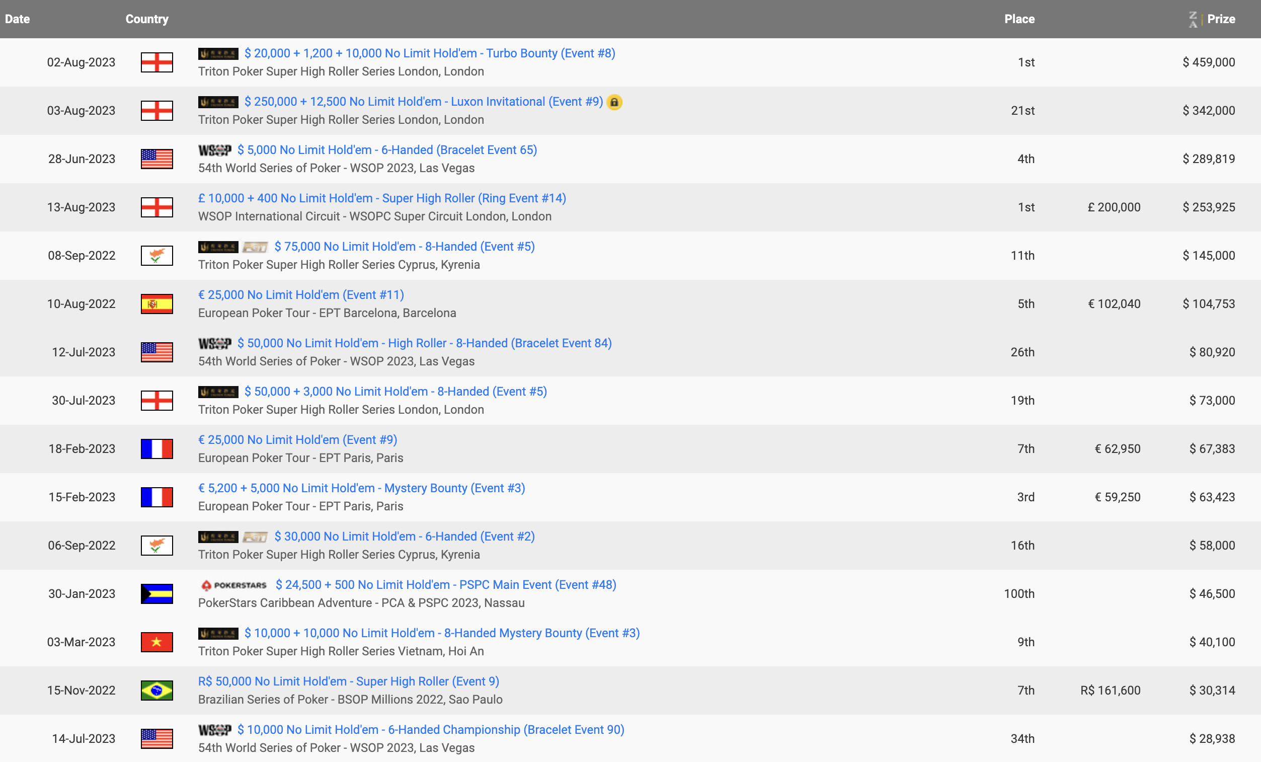Click France flag in the 18-Feb-2023 row
The width and height of the screenshot is (1261, 762).
coord(156,449)
